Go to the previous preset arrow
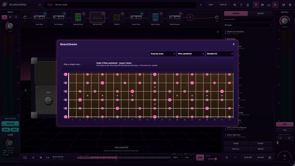295x166 pixels. click(40, 5)
